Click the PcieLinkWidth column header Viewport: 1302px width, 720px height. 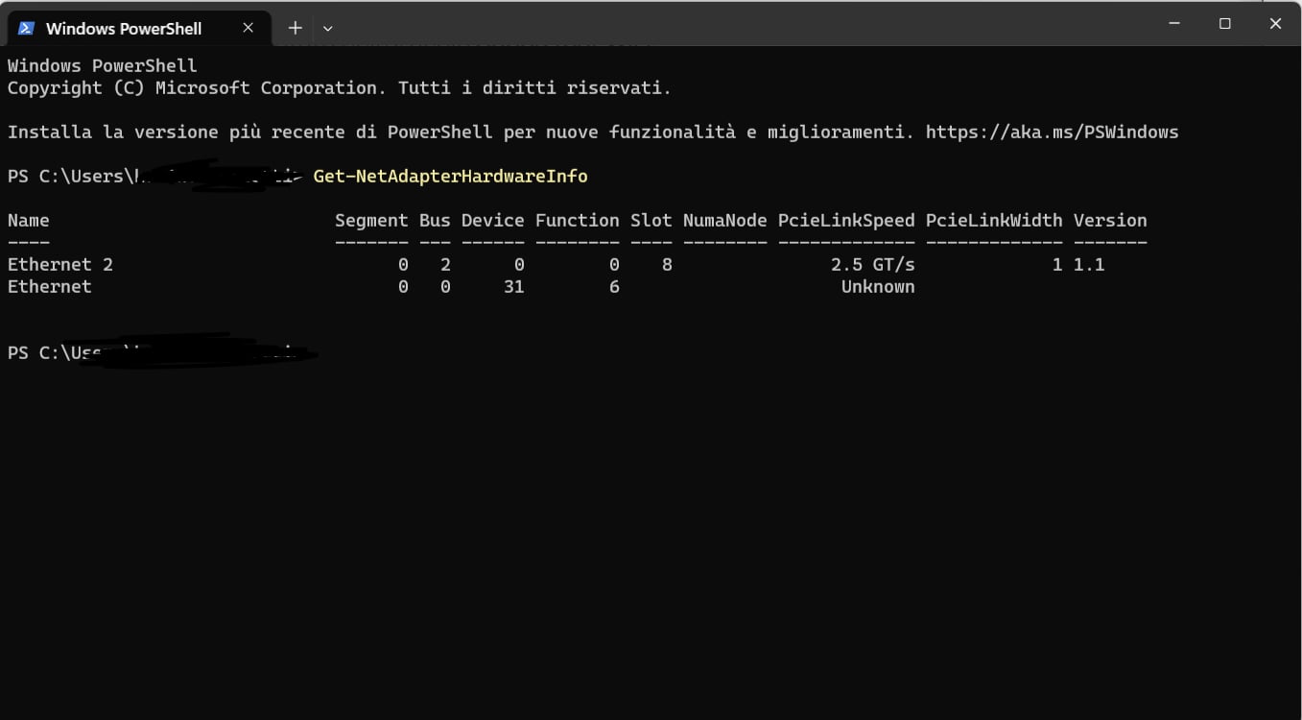994,221
